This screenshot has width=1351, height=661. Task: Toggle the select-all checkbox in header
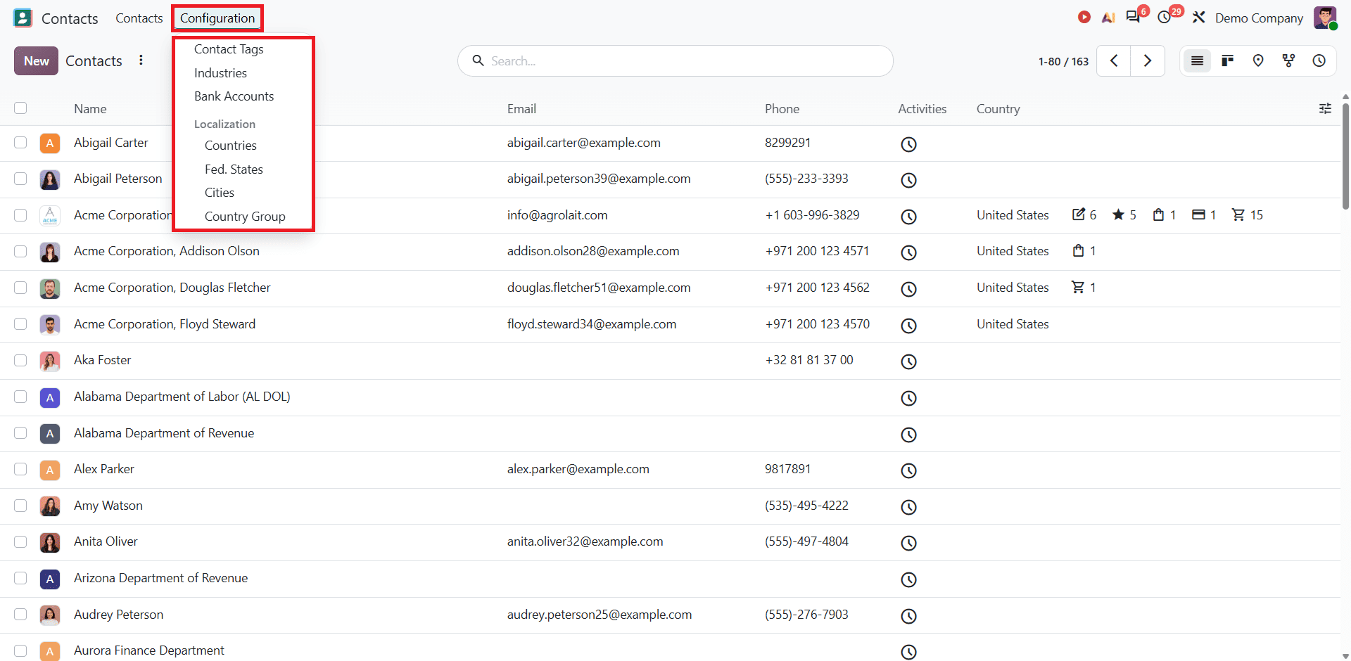point(20,108)
